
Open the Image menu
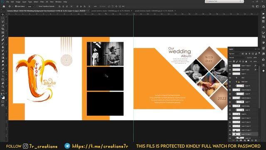[18, 2]
